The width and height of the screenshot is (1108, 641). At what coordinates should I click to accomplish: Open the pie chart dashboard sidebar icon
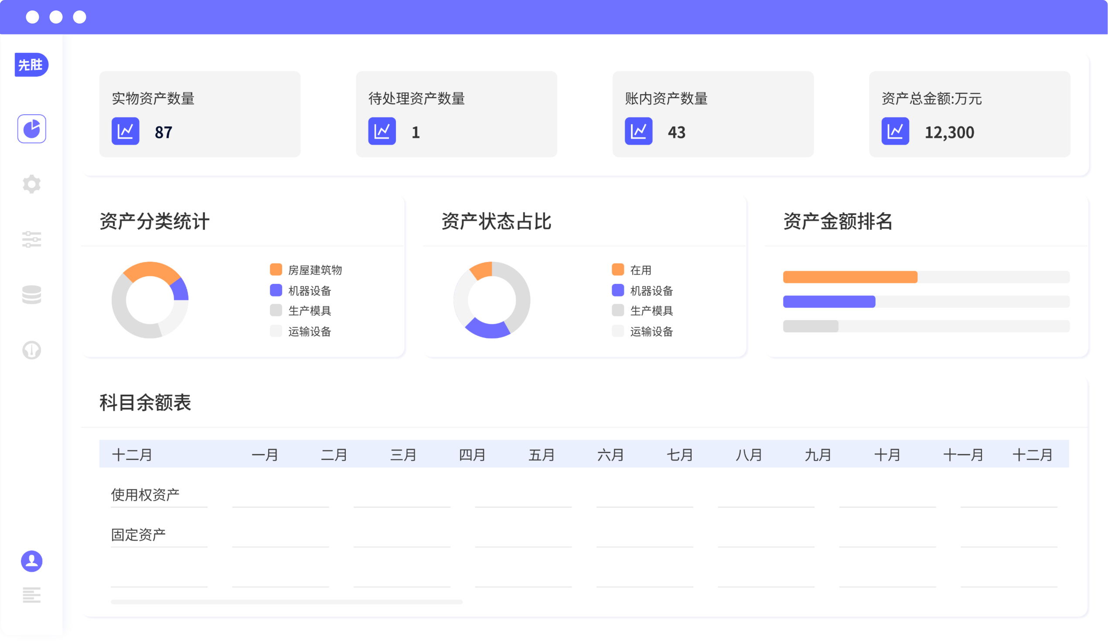pos(32,129)
